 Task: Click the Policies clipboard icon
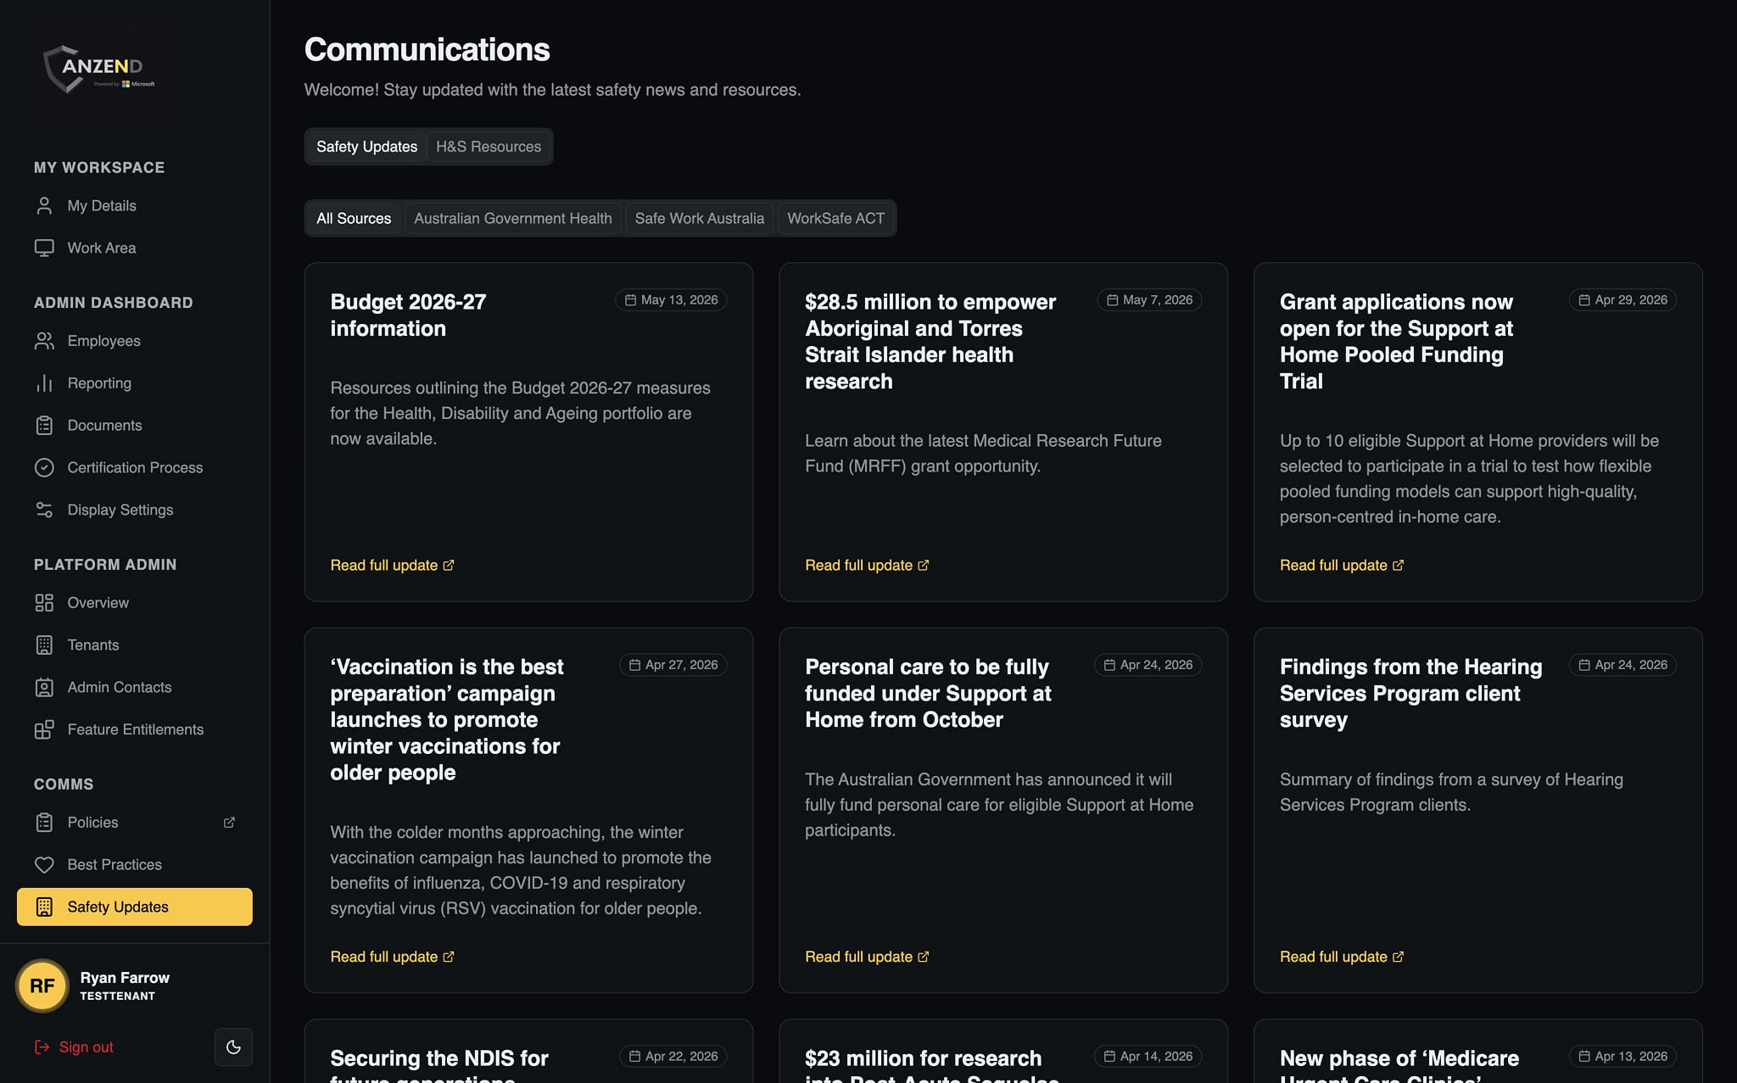tap(44, 823)
